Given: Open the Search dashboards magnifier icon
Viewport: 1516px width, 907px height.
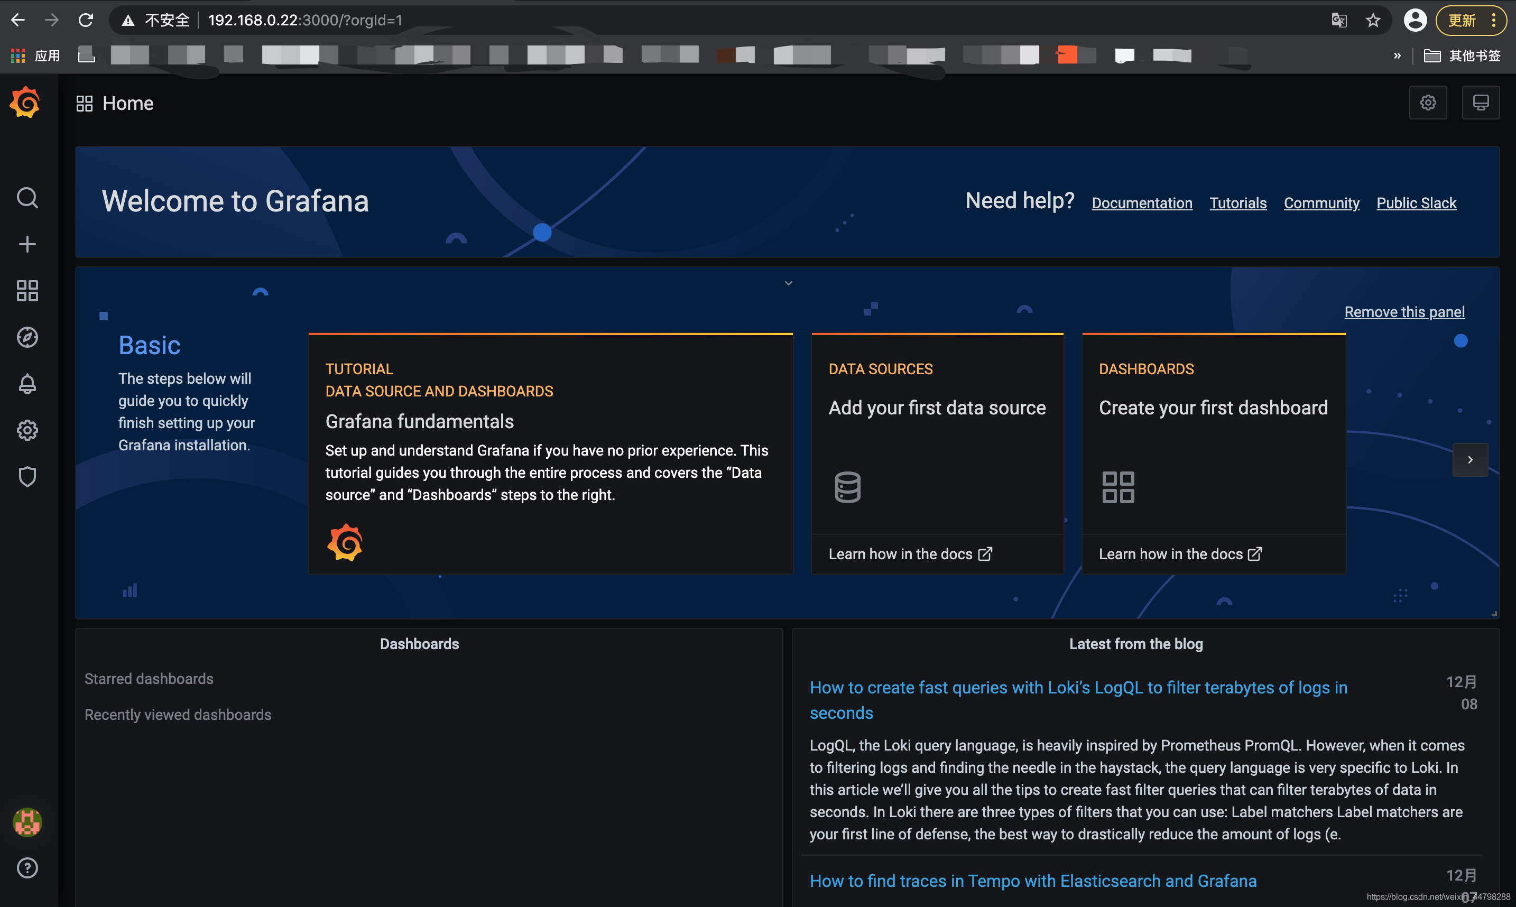Looking at the screenshot, I should [27, 197].
